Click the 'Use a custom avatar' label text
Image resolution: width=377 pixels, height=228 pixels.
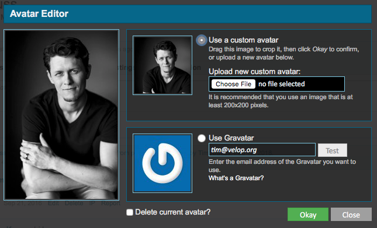click(x=244, y=40)
